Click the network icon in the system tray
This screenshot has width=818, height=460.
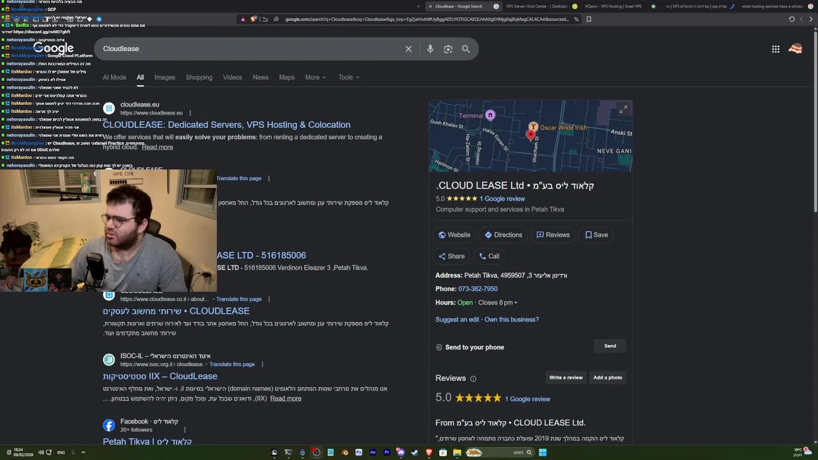49,452
